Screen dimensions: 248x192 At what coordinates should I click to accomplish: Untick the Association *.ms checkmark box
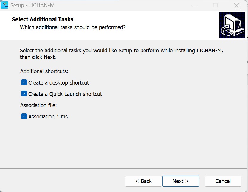point(24,116)
